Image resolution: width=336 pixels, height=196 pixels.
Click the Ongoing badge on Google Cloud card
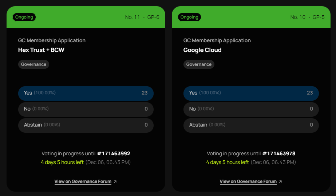pos(189,17)
